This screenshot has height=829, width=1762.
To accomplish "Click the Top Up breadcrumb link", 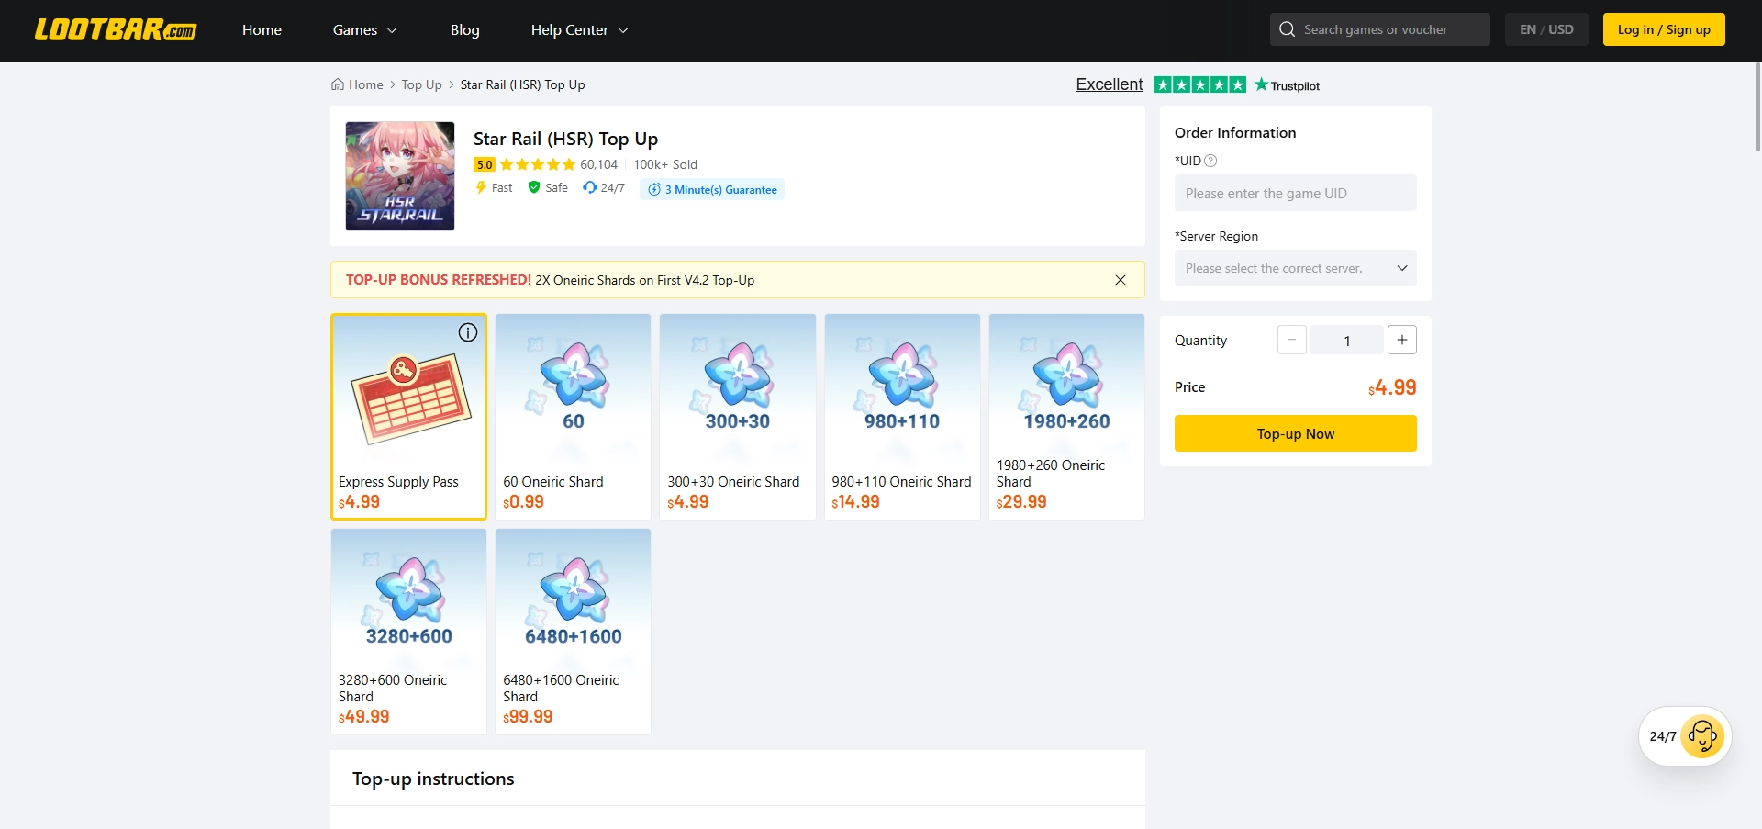I will tap(422, 84).
